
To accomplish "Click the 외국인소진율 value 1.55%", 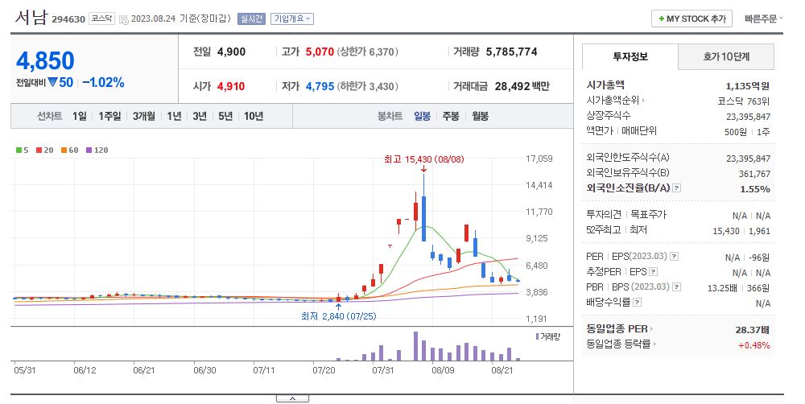I will [755, 189].
